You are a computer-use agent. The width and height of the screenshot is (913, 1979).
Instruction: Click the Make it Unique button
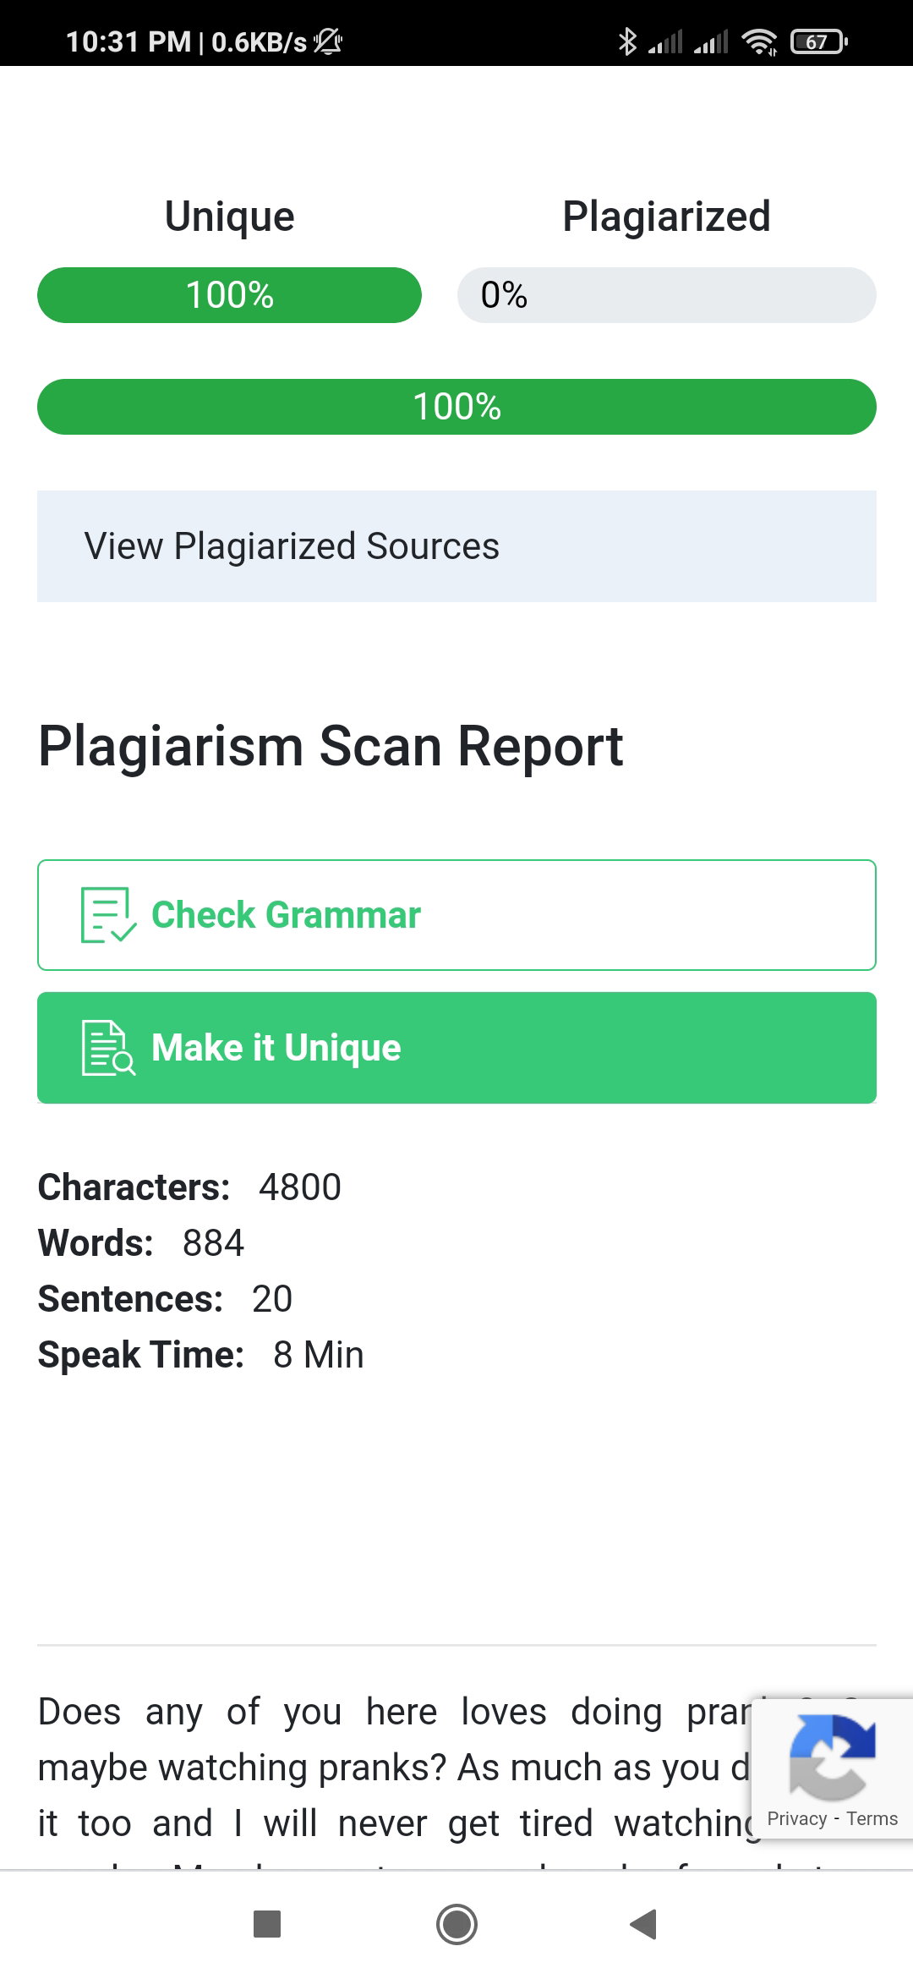coord(456,1048)
